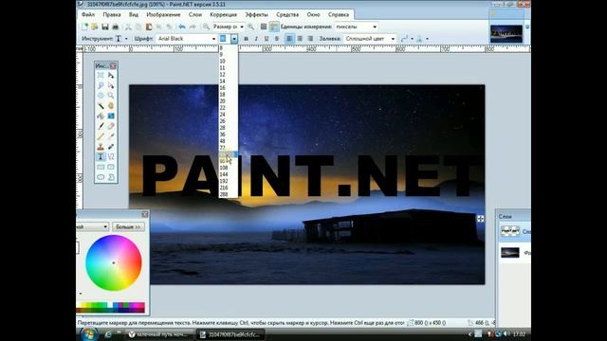607x341 pixels.
Task: Close the tools panel
Action: pyautogui.click(x=113, y=66)
